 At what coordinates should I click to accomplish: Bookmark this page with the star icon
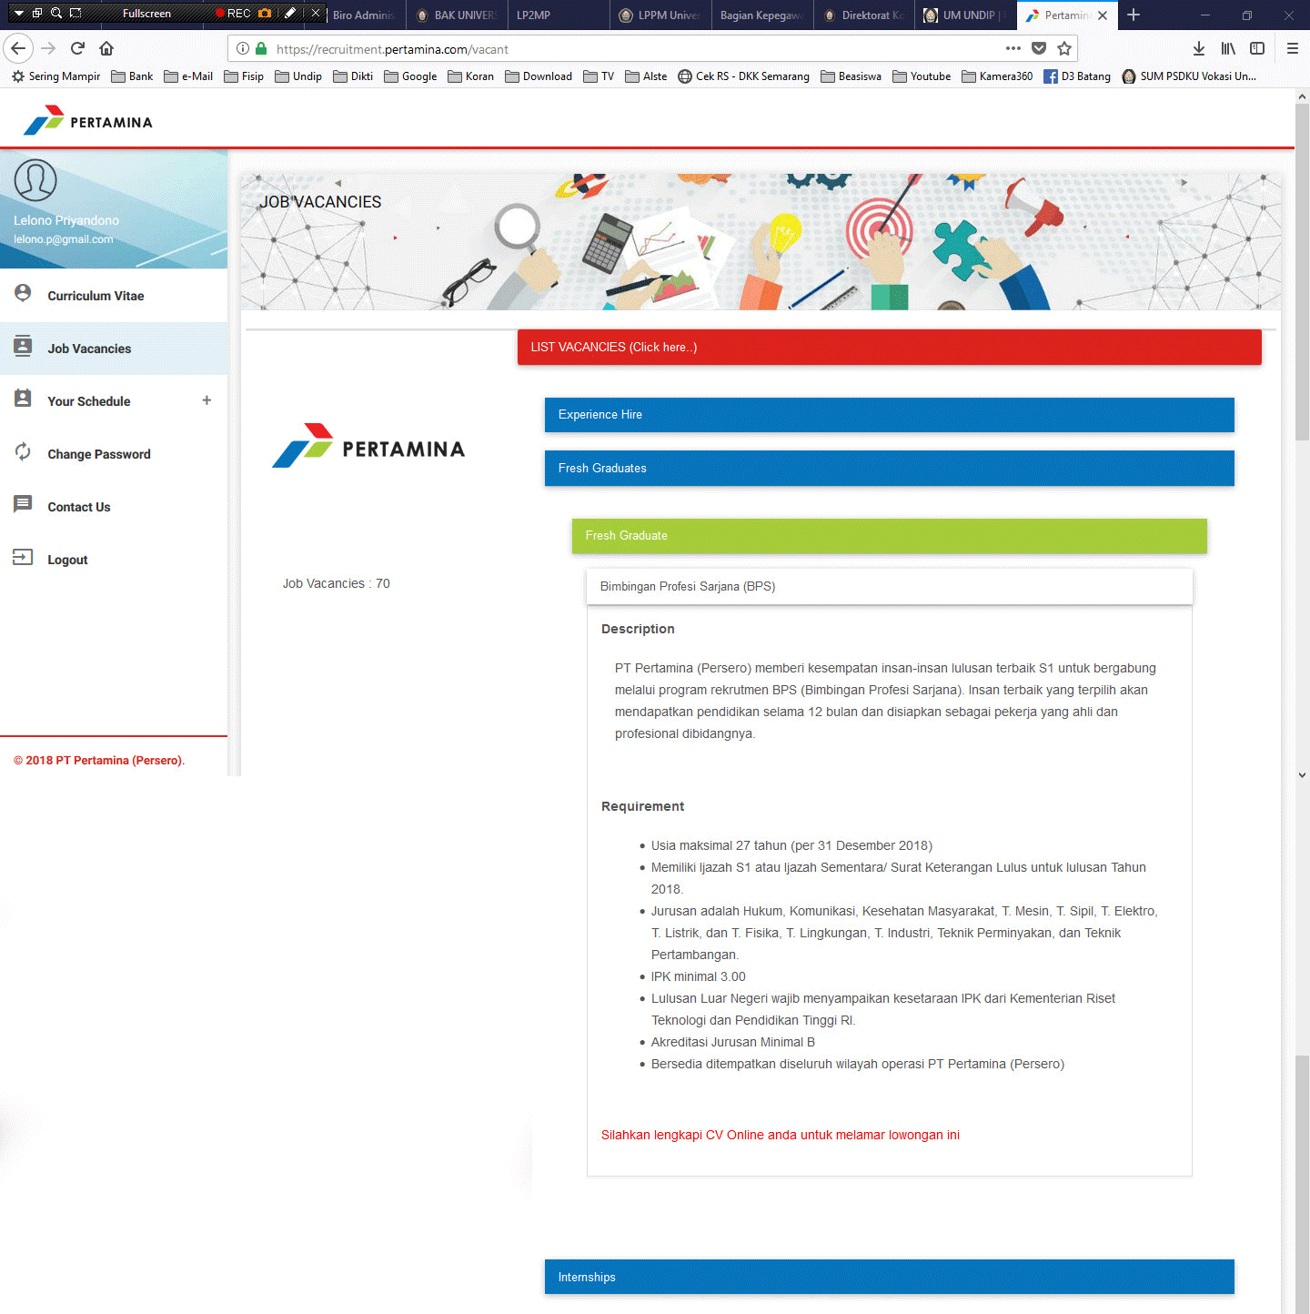tap(1064, 48)
